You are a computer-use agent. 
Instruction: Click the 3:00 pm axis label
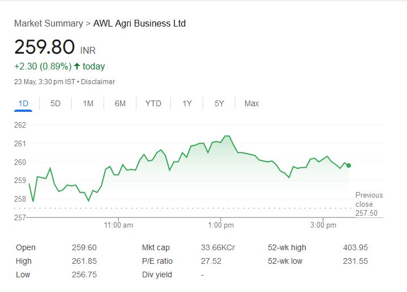[323, 225]
